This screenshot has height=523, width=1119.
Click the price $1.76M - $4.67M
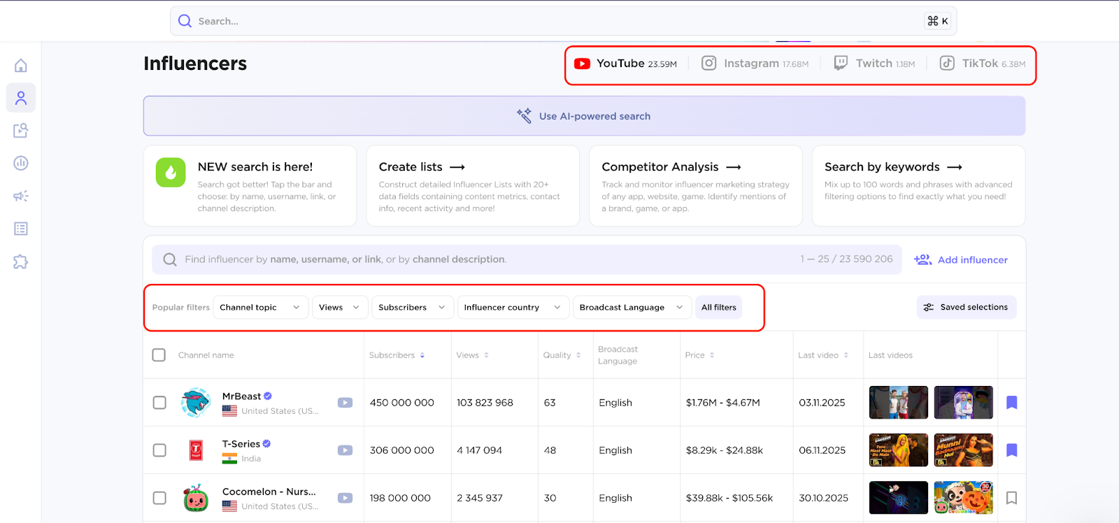pyautogui.click(x=723, y=403)
